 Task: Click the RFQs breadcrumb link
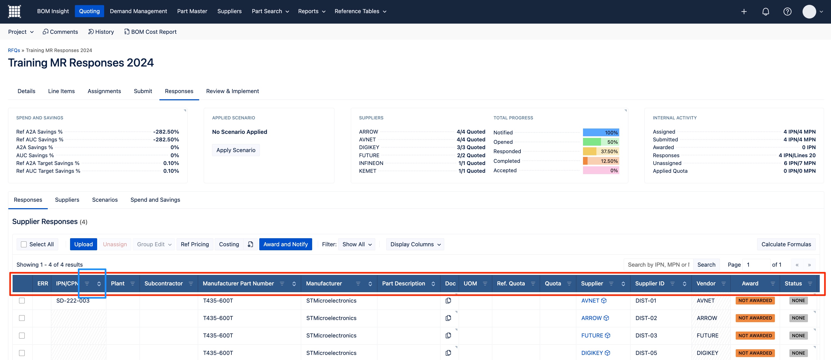pos(14,50)
